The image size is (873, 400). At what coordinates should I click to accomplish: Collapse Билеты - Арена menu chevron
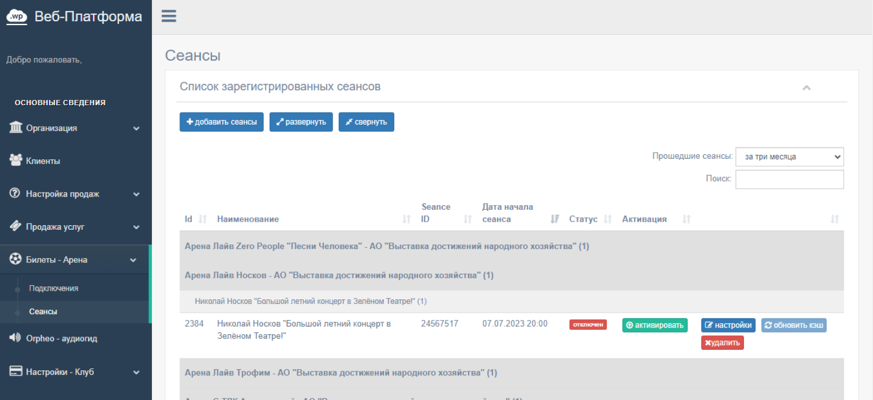133,260
